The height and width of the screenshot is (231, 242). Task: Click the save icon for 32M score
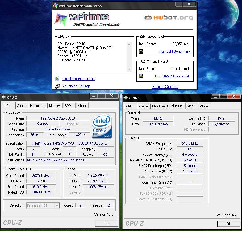[x=141, y=51]
